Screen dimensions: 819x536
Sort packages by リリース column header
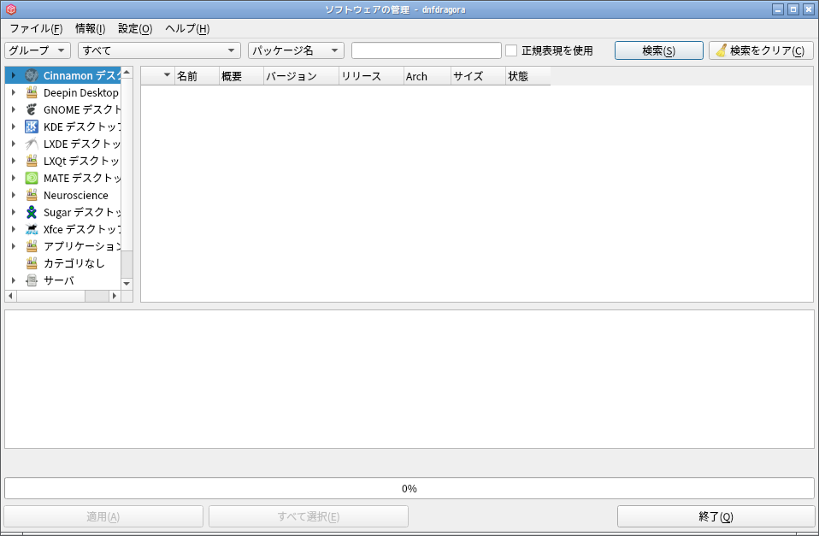pos(371,76)
